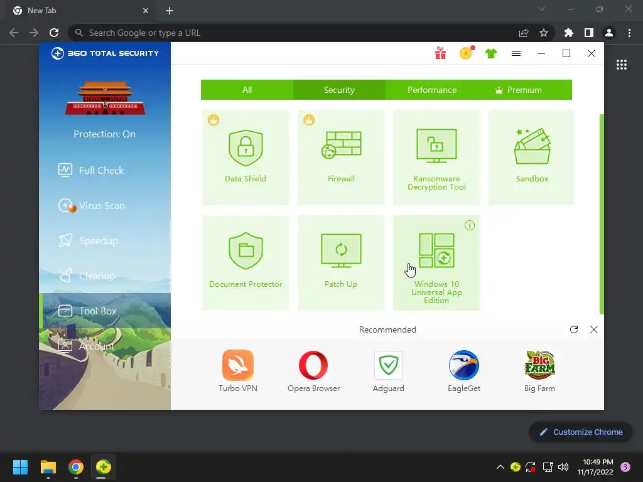Open File Explorer from taskbar
The image size is (643, 482).
pyautogui.click(x=48, y=467)
